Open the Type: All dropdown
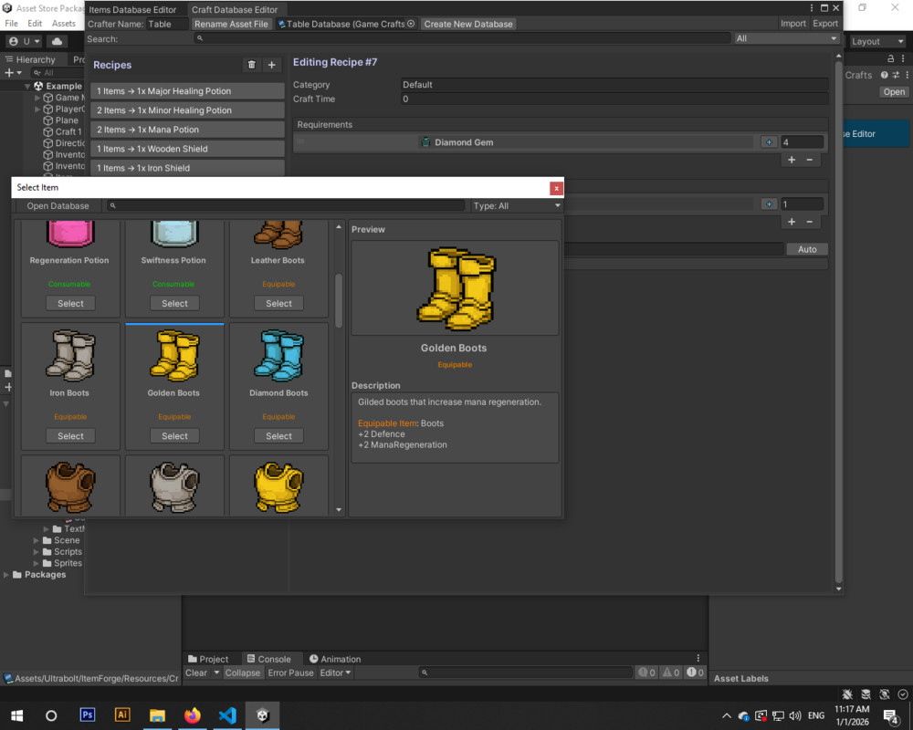913x730 pixels. coord(516,205)
